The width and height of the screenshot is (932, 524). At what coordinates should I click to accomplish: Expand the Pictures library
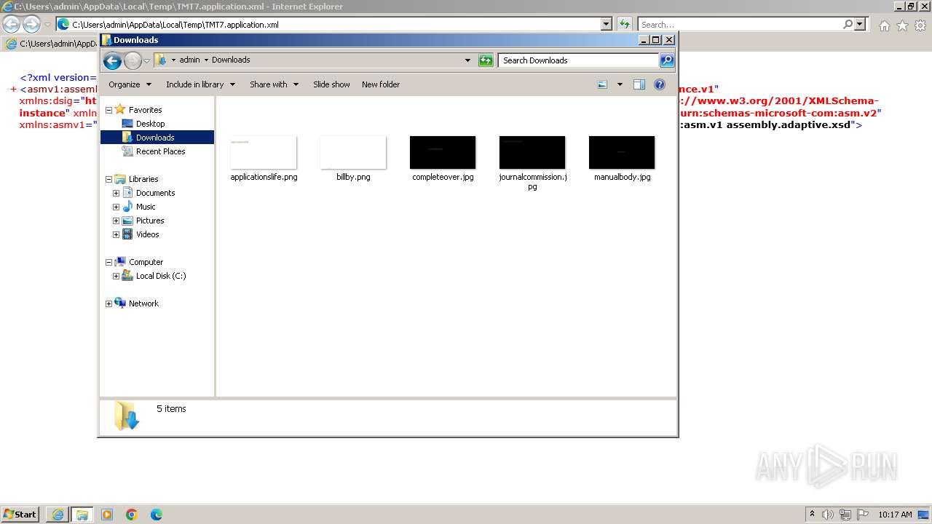116,221
